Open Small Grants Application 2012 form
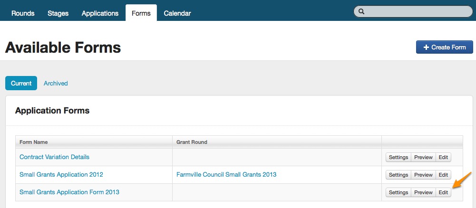The image size is (476, 208). [x=61, y=174]
